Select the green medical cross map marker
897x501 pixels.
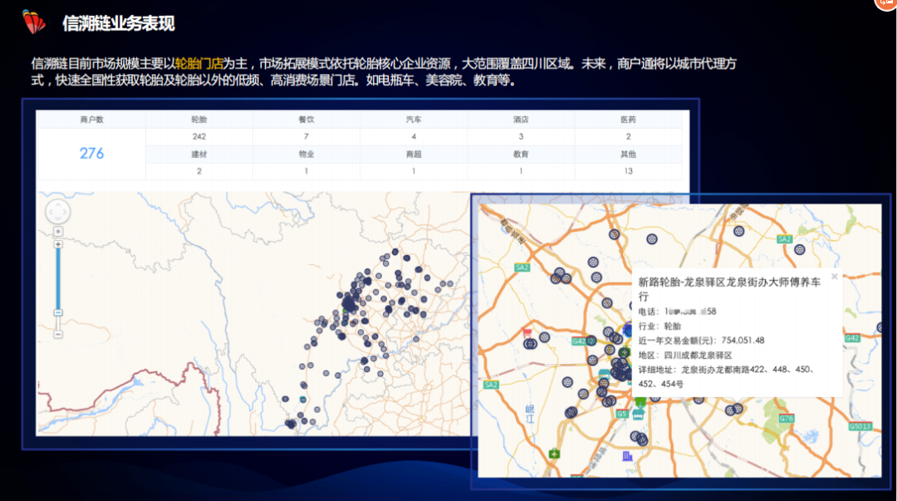pyautogui.click(x=554, y=453)
